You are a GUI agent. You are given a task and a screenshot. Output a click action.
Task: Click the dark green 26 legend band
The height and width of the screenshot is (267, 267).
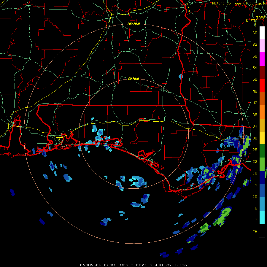[262, 151]
